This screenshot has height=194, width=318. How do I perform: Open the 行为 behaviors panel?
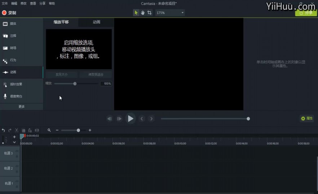tap(22, 60)
